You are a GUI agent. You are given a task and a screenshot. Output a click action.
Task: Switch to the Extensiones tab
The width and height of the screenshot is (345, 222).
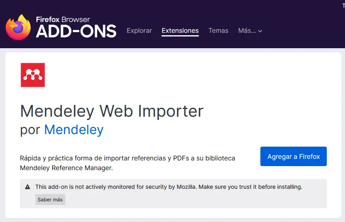click(x=180, y=30)
